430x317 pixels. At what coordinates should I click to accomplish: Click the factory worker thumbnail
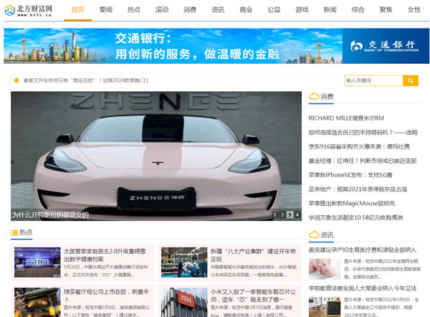(x=184, y=262)
